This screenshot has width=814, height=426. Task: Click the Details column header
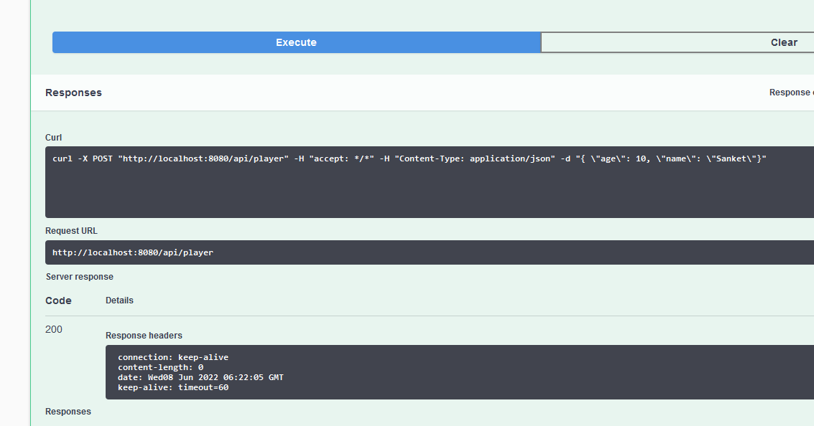coord(119,300)
